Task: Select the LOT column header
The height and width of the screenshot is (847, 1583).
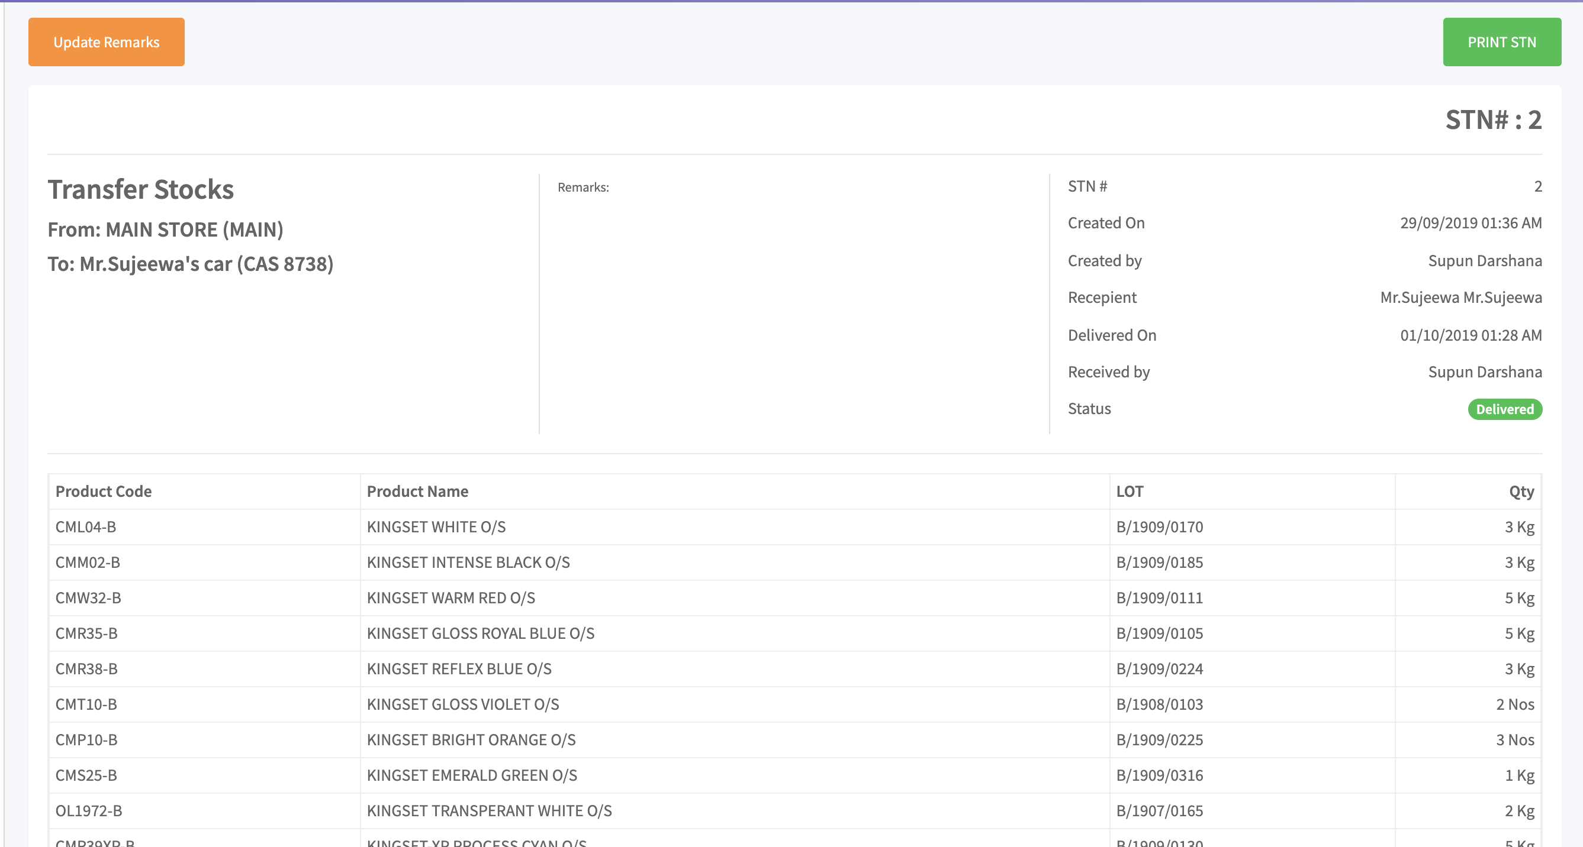Action: [x=1130, y=492]
